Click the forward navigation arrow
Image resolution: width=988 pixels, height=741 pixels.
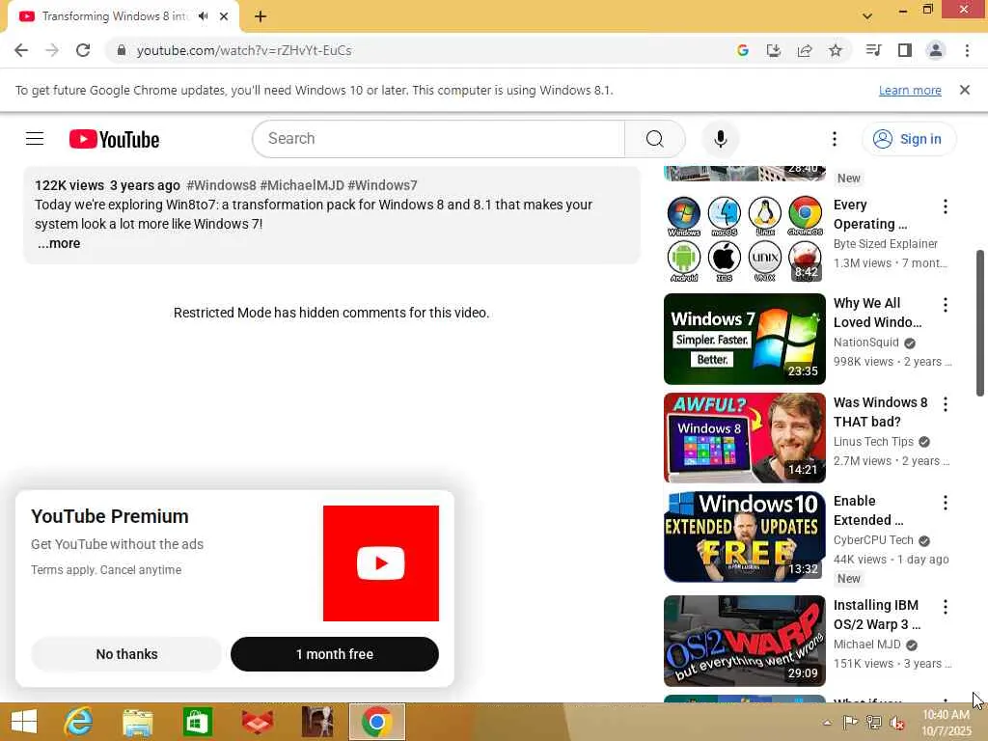tap(52, 50)
